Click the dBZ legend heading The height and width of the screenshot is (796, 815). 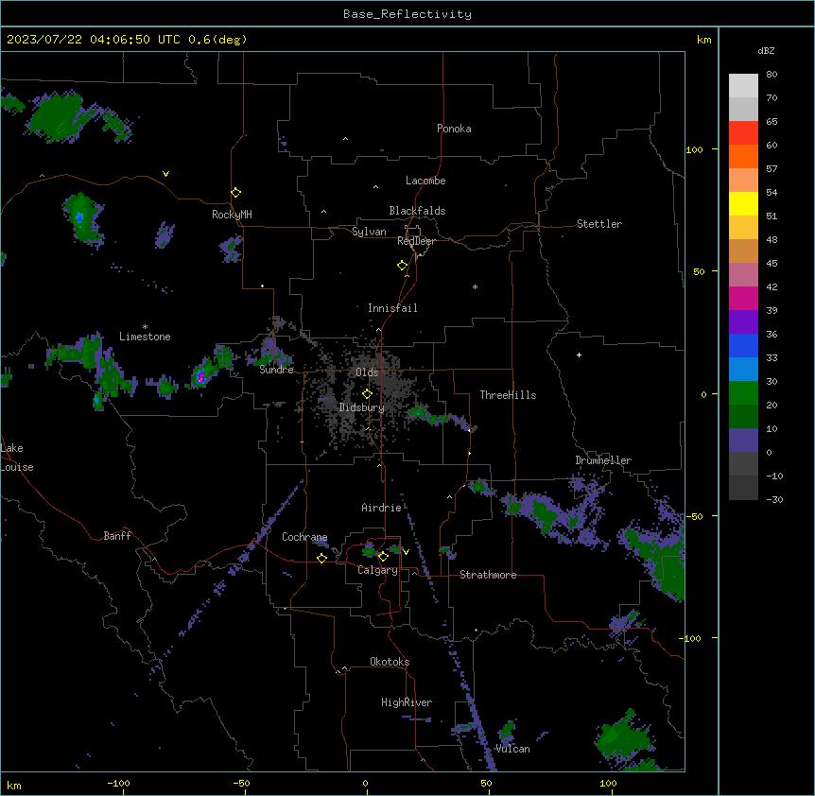coord(766,50)
